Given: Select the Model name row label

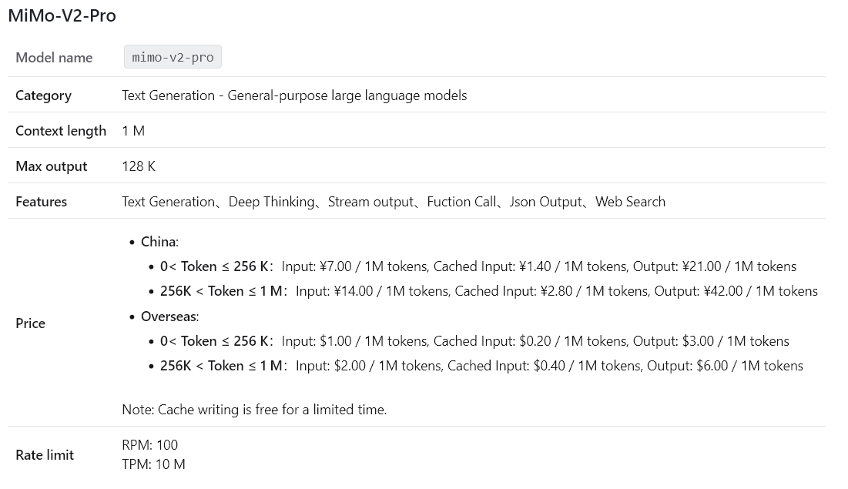Looking at the screenshot, I should (54, 58).
